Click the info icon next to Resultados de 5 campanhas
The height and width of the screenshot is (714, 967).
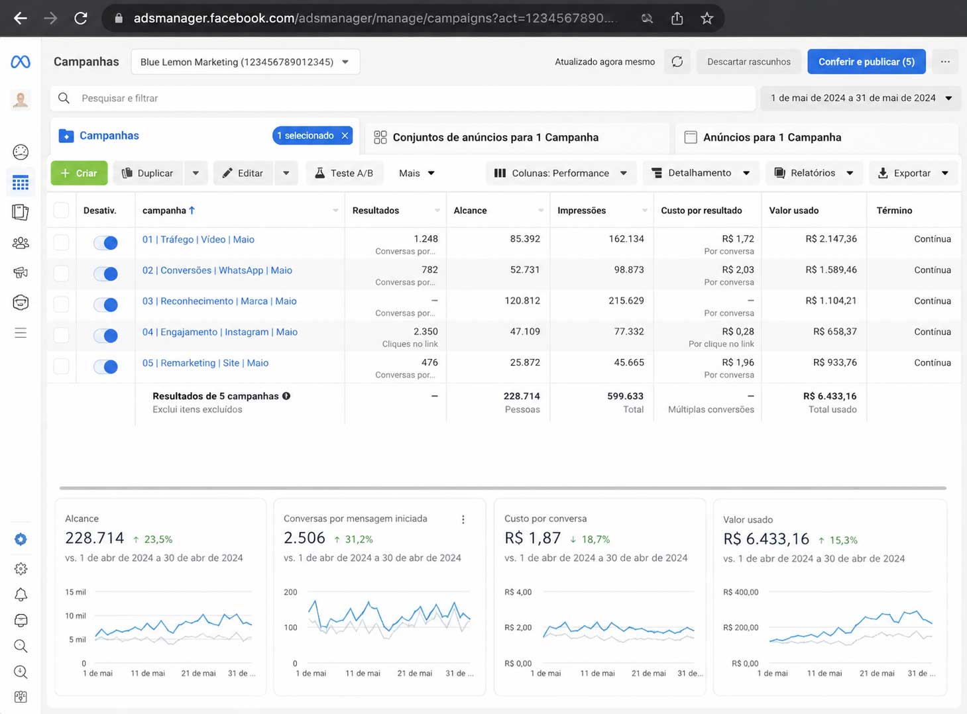(286, 396)
